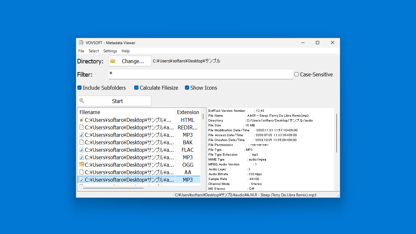Click the status bar file path
The image size is (416, 234).
[x=245, y=195]
